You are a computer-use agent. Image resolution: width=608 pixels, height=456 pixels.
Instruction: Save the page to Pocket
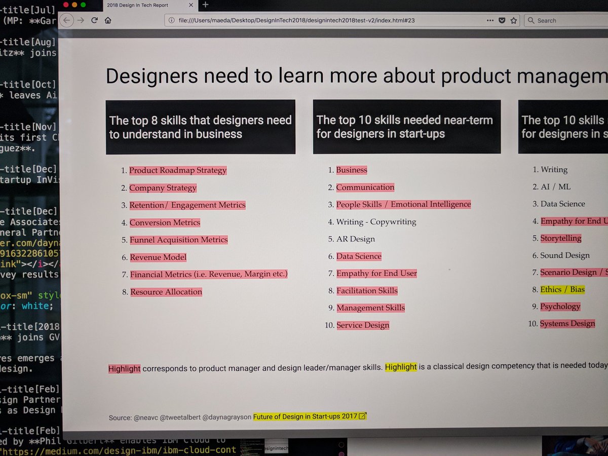pyautogui.click(x=502, y=20)
